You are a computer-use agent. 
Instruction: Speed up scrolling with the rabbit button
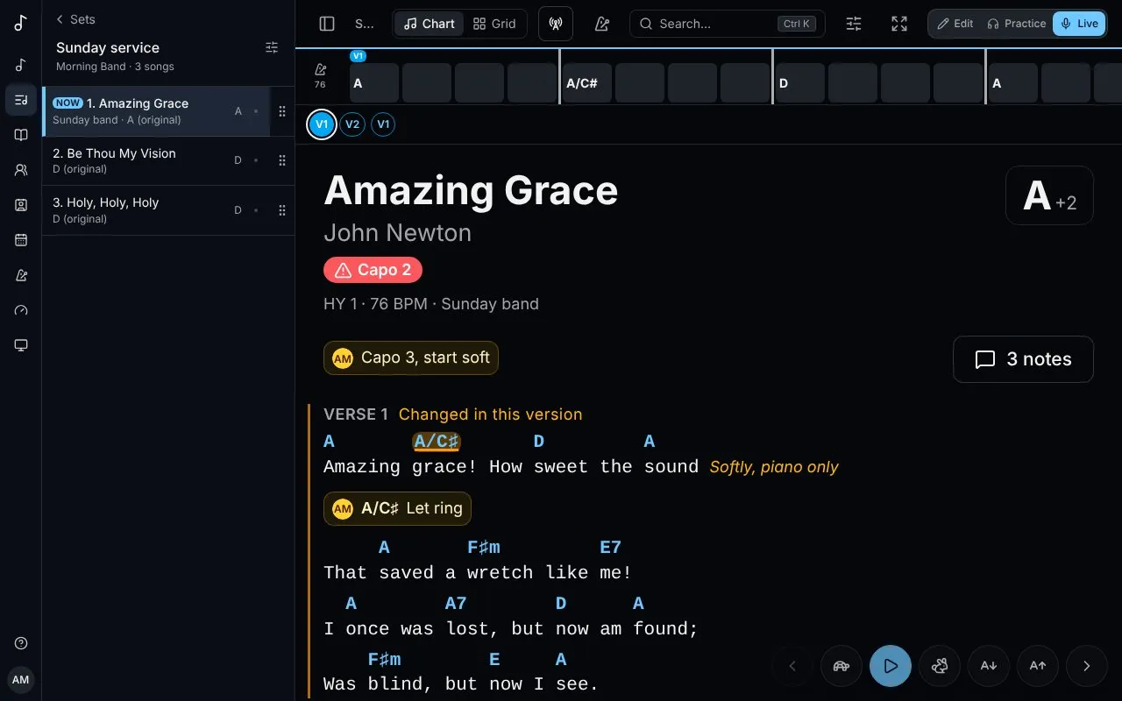(940, 666)
